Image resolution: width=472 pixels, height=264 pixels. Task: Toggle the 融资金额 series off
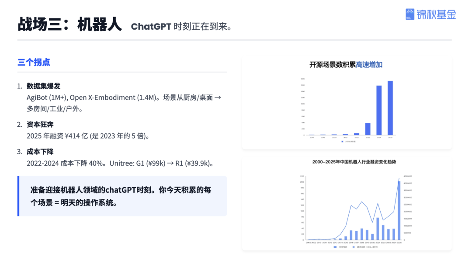tap(361, 247)
